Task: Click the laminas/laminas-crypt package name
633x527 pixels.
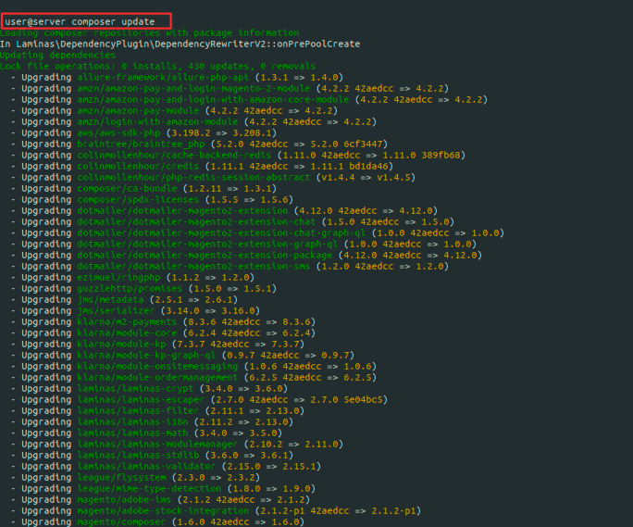Action: coord(135,388)
